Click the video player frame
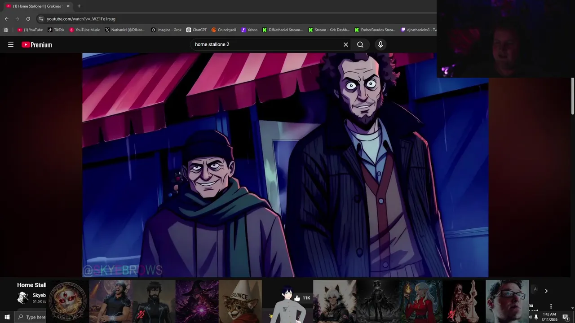The height and width of the screenshot is (323, 575). (x=285, y=165)
